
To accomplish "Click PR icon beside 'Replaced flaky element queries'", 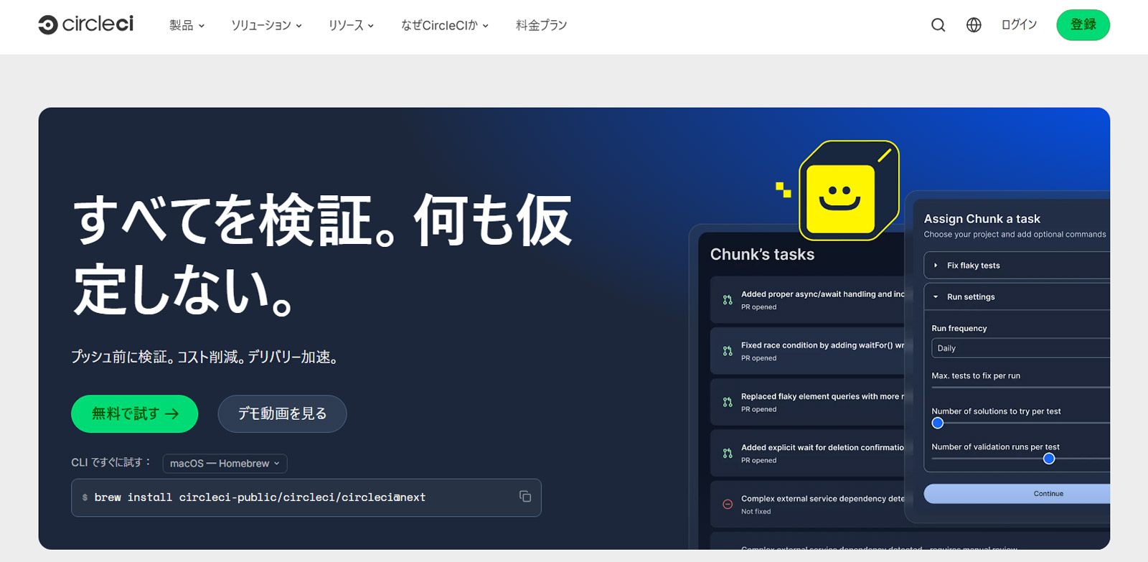I will (x=728, y=402).
